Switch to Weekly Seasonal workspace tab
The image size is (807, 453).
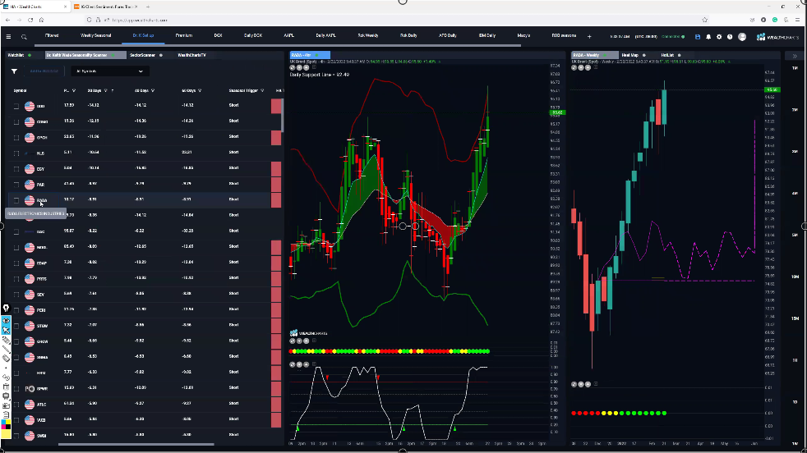95,35
